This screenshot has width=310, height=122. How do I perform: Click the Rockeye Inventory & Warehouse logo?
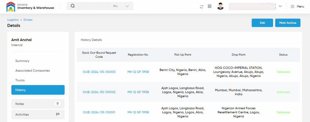click(30, 7)
